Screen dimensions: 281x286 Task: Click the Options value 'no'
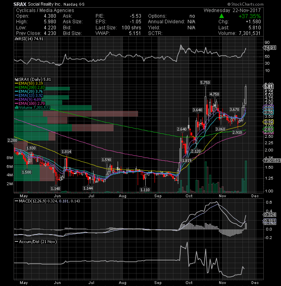coord(192,16)
